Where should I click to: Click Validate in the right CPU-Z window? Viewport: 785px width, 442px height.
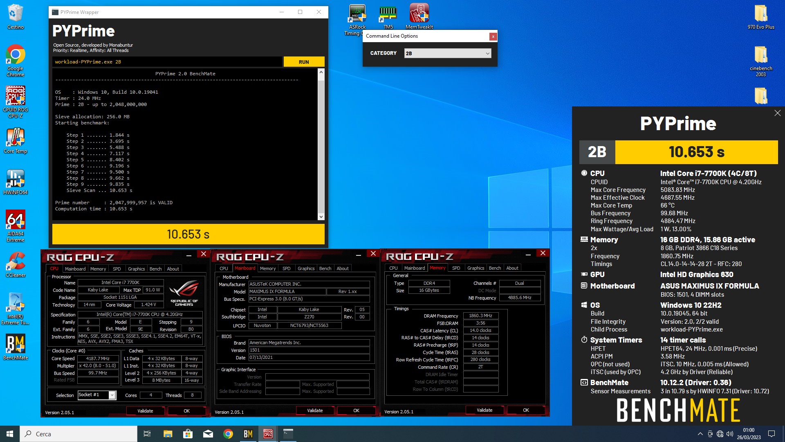(x=484, y=410)
